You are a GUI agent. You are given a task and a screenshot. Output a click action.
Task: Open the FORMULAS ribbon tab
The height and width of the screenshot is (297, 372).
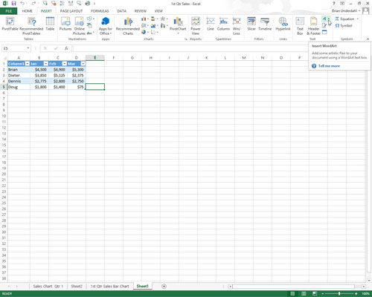[x=100, y=11]
